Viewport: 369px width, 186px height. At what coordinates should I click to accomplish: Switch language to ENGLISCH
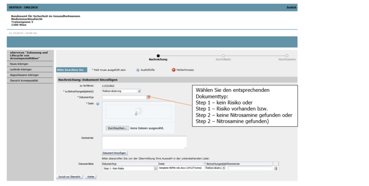[x=31, y=8]
